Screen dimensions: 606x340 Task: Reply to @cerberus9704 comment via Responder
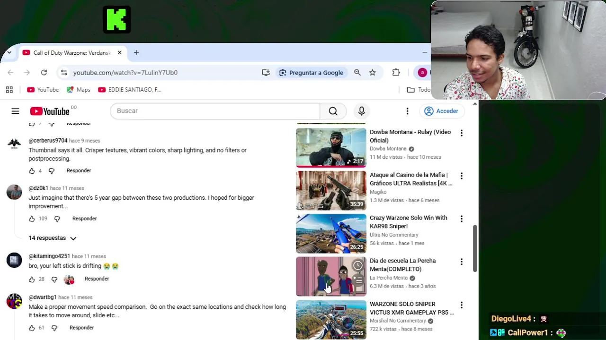[79, 170]
